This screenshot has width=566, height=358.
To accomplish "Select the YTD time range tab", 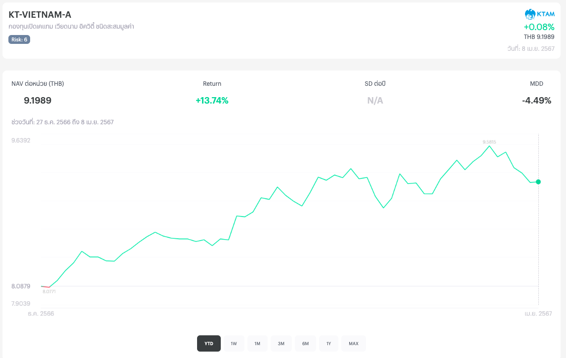I will [x=208, y=343].
